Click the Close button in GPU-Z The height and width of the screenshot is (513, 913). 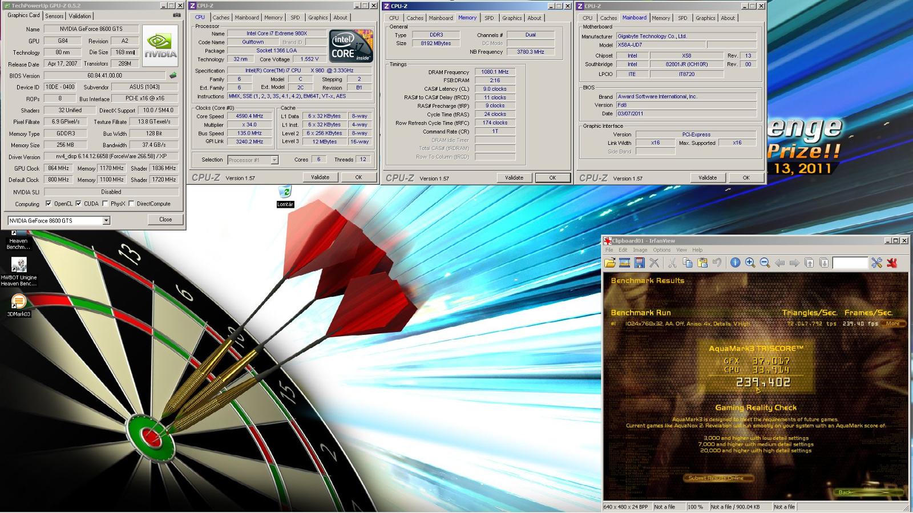165,219
